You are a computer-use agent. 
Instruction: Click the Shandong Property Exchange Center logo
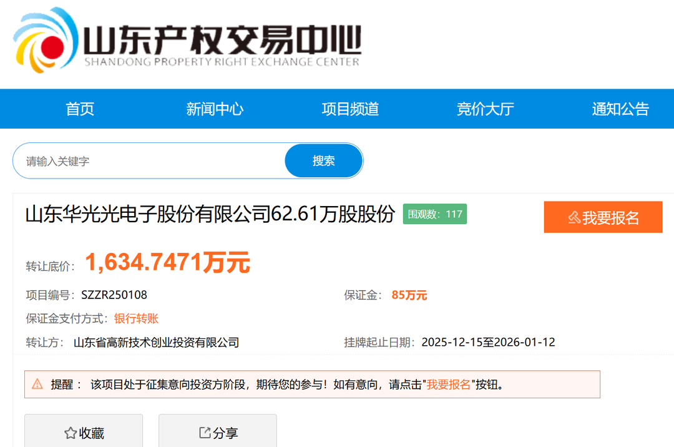(x=187, y=40)
